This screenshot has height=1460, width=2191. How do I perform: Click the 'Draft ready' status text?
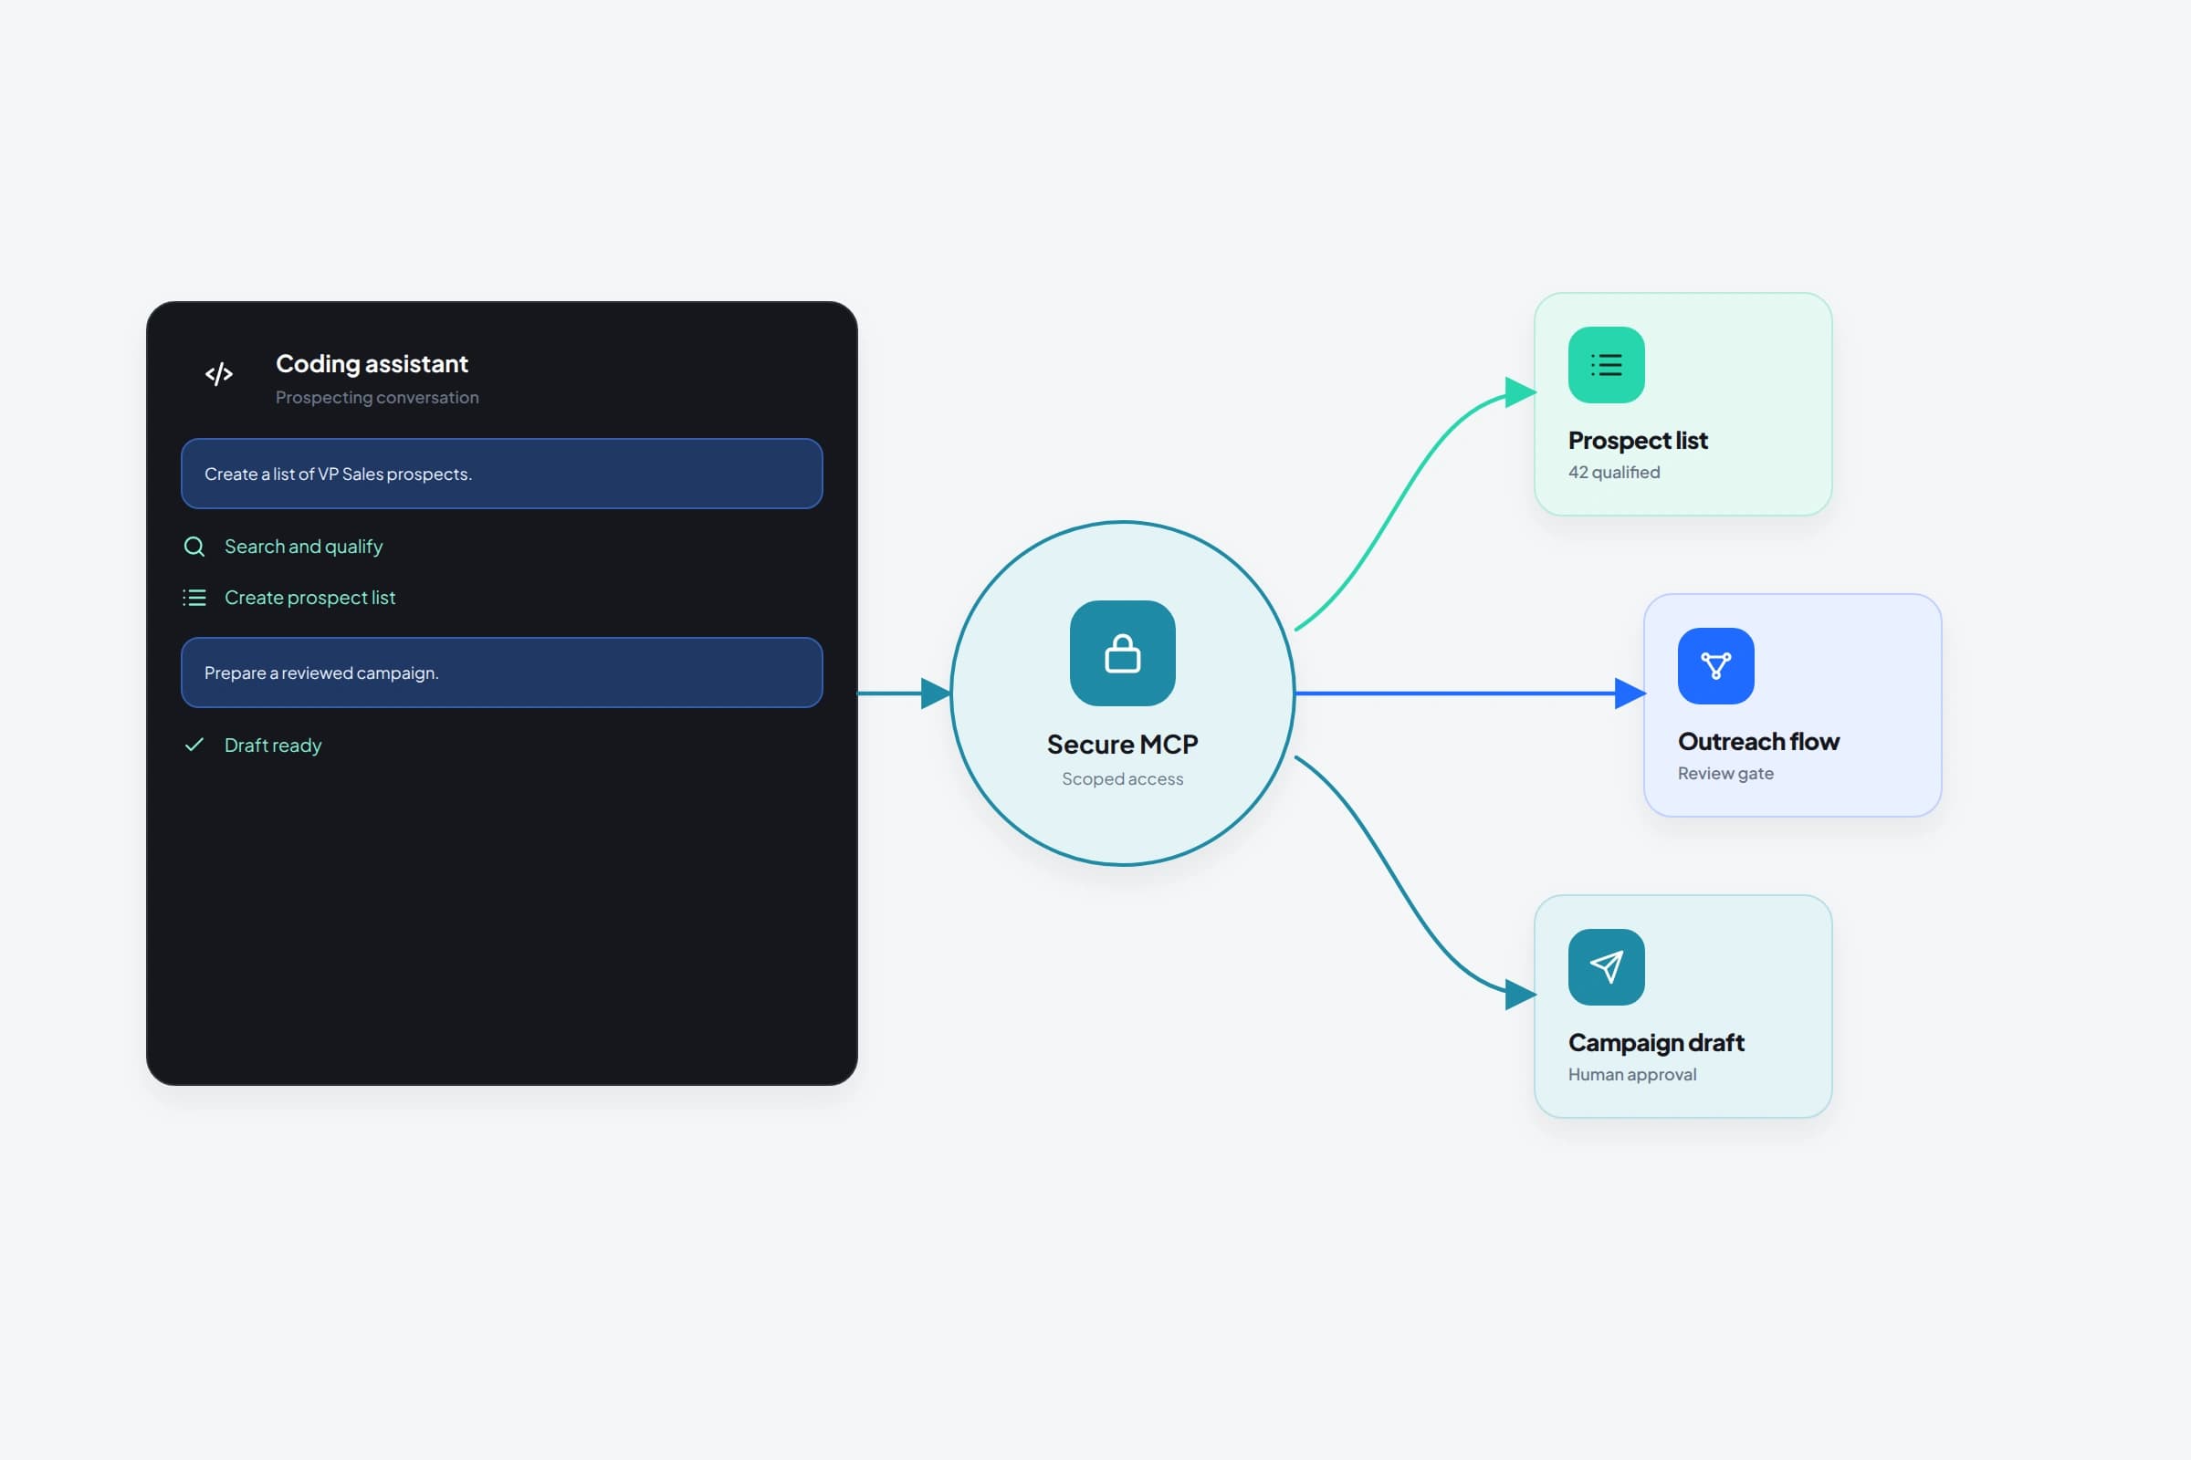pos(273,745)
